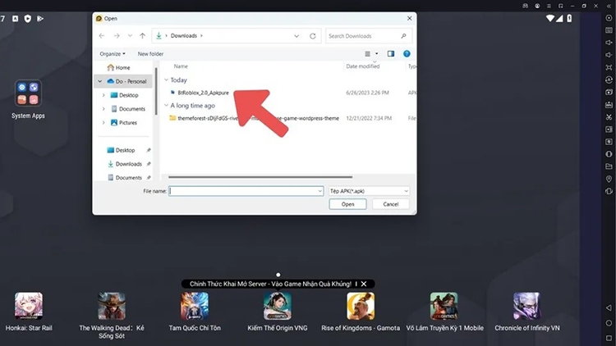
Task: Open the System Apps folder icon
Action: pyautogui.click(x=28, y=93)
